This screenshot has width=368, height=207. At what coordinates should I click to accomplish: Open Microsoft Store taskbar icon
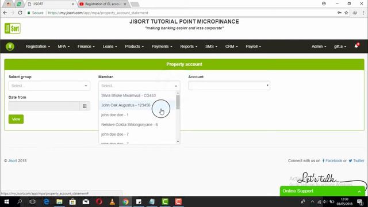click(72, 202)
